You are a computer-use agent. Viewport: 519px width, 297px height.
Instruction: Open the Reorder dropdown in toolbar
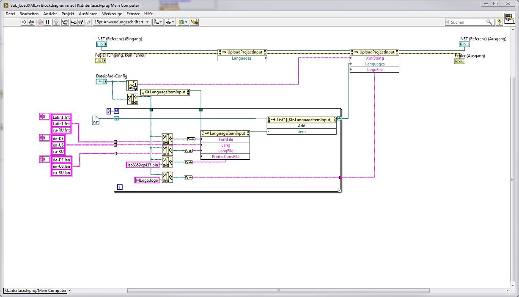coord(183,22)
